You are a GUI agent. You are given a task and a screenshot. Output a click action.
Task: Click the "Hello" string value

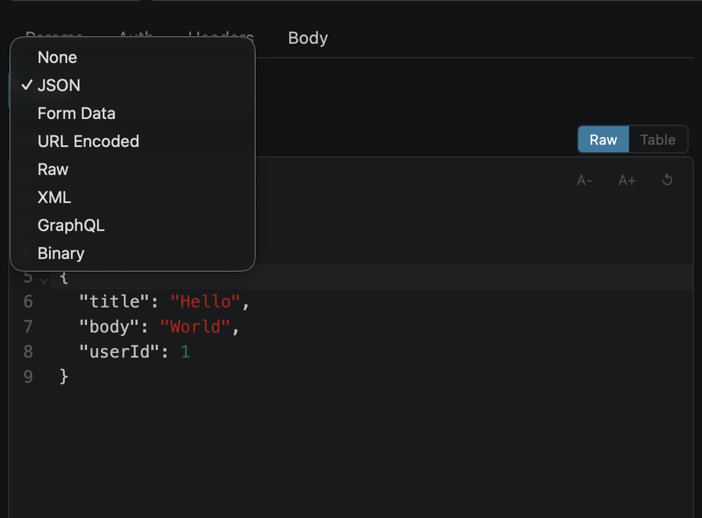[x=205, y=302]
